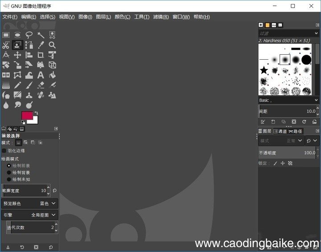
Task: Open the 文件(F) menu
Action: pos(10,17)
